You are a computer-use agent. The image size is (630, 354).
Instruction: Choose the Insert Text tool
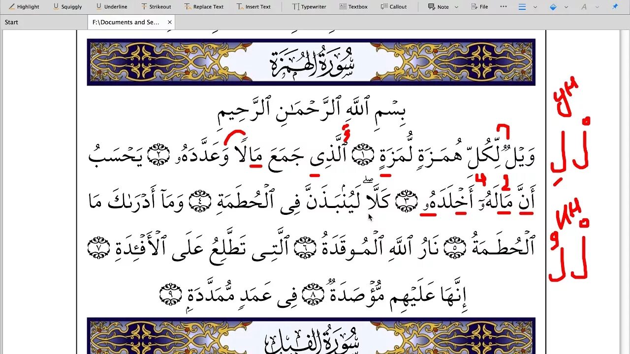pyautogui.click(x=253, y=7)
